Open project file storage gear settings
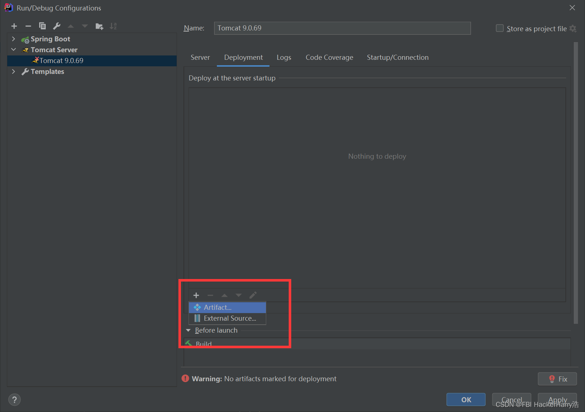The height and width of the screenshot is (412, 585). tap(573, 29)
